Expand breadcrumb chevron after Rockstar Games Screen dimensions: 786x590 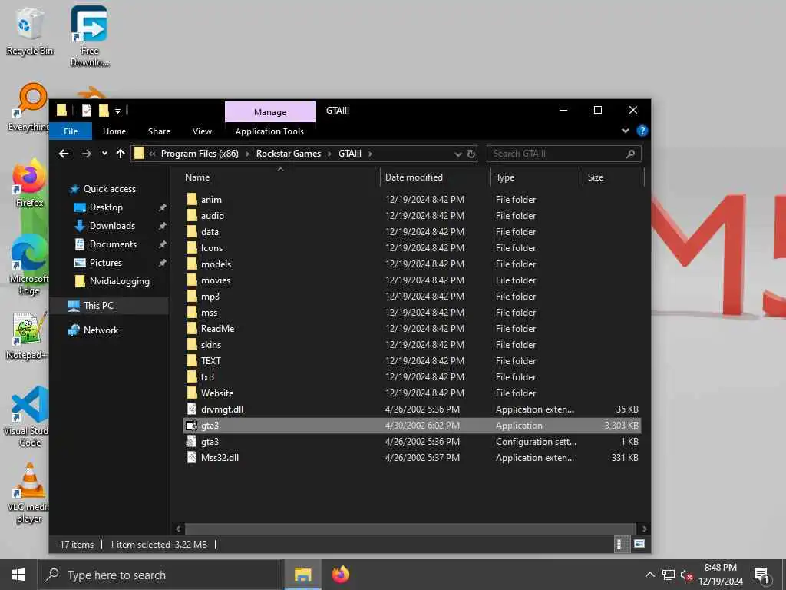[329, 154]
